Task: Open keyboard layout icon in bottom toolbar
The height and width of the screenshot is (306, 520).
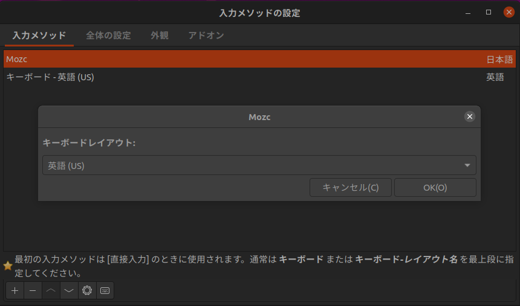Action: pos(105,290)
